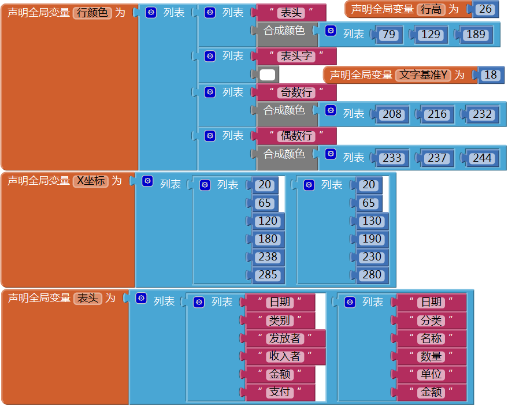Click the number field 208

392,114
